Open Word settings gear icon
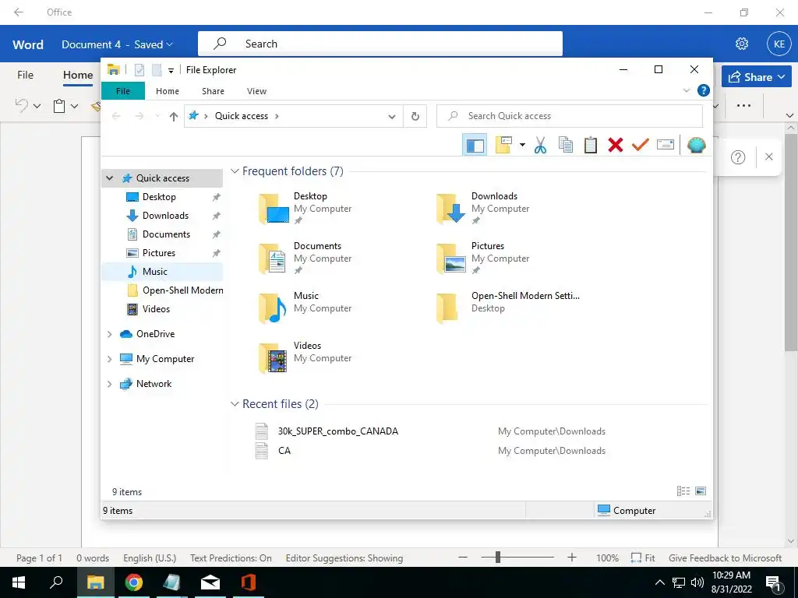798x598 pixels. coord(742,44)
